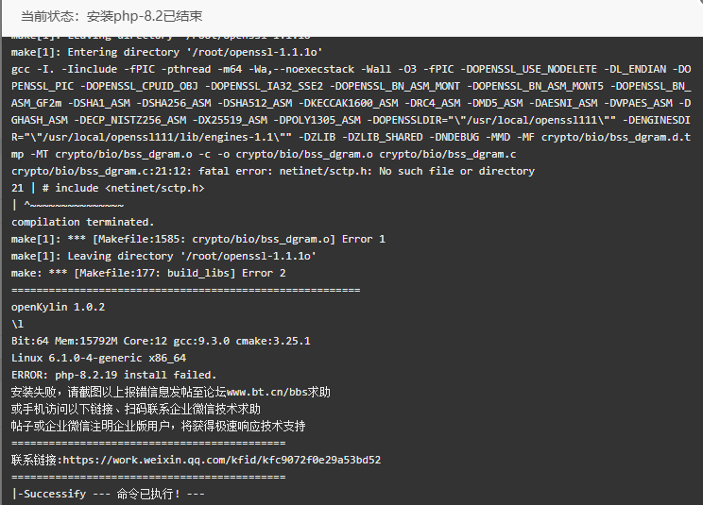Click the Entering directory openssl-1.1.1o line
The height and width of the screenshot is (505, 703).
167,52
